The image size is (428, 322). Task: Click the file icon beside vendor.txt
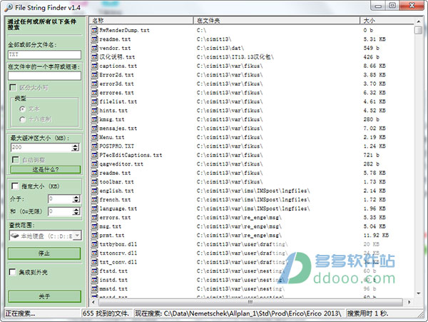tap(94, 48)
